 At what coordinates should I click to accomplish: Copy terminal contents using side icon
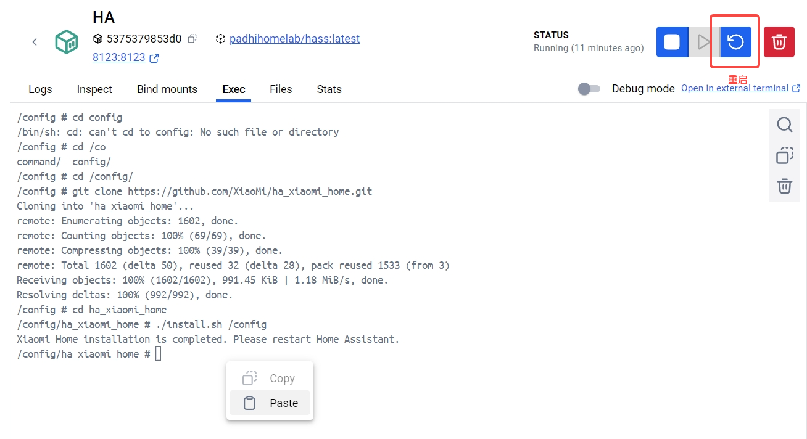784,155
